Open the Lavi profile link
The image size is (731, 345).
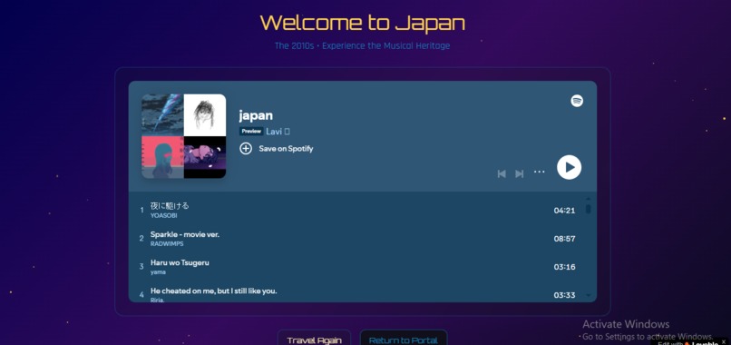[x=278, y=132]
